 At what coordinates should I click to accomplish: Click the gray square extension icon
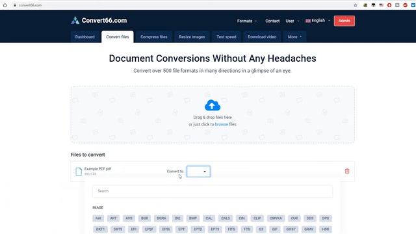tap(397, 5)
